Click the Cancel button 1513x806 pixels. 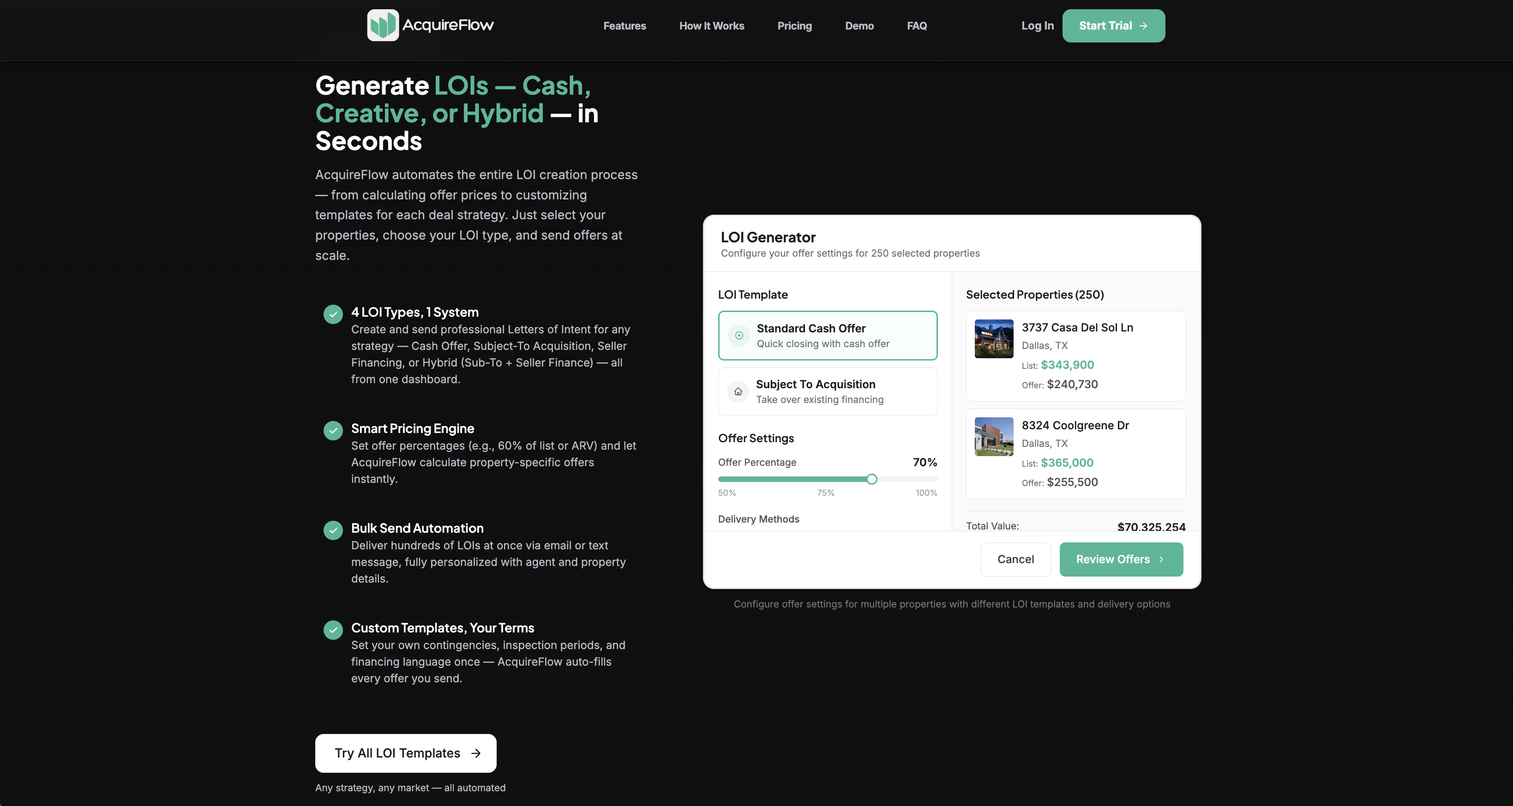click(x=1015, y=559)
